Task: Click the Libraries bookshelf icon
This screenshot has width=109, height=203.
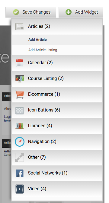Action: pyautogui.click(x=20, y=126)
